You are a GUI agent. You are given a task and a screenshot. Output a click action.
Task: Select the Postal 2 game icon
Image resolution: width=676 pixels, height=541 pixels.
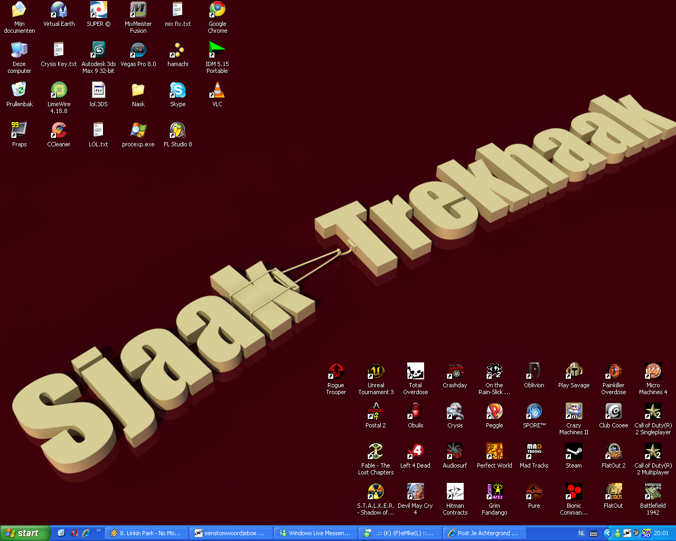(376, 411)
